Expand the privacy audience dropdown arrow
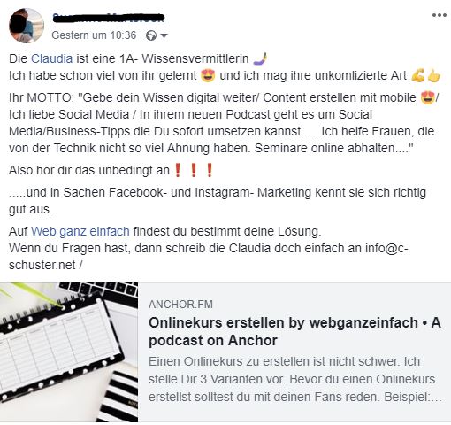Screen dimensions: 451x425 164,36
